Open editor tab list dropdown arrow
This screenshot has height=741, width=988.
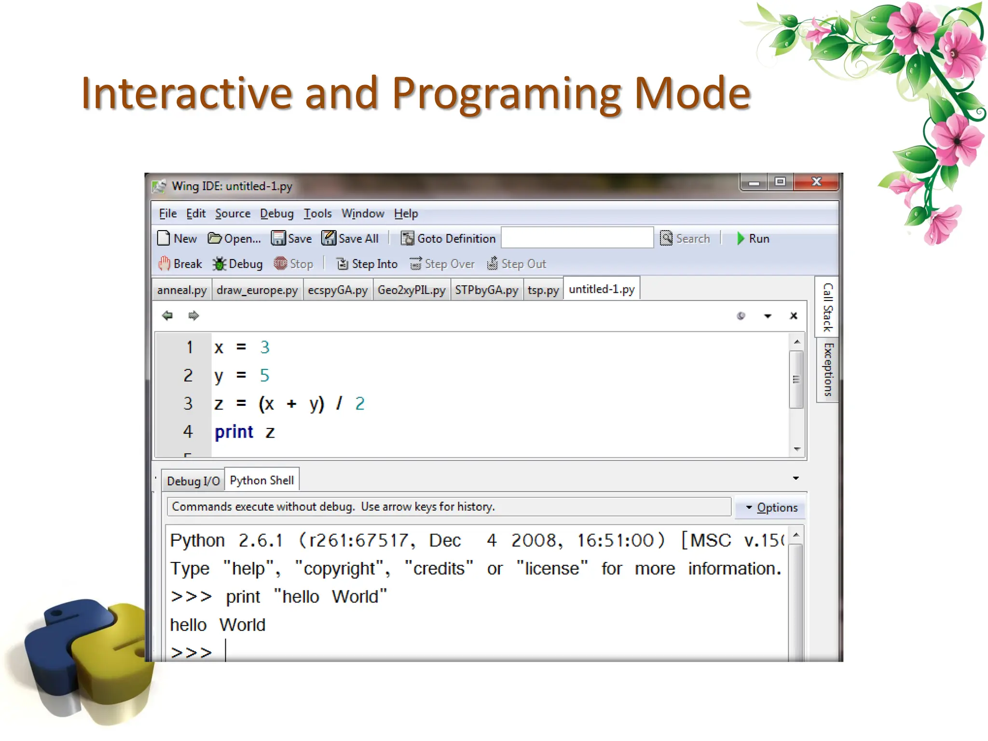pyautogui.click(x=768, y=316)
